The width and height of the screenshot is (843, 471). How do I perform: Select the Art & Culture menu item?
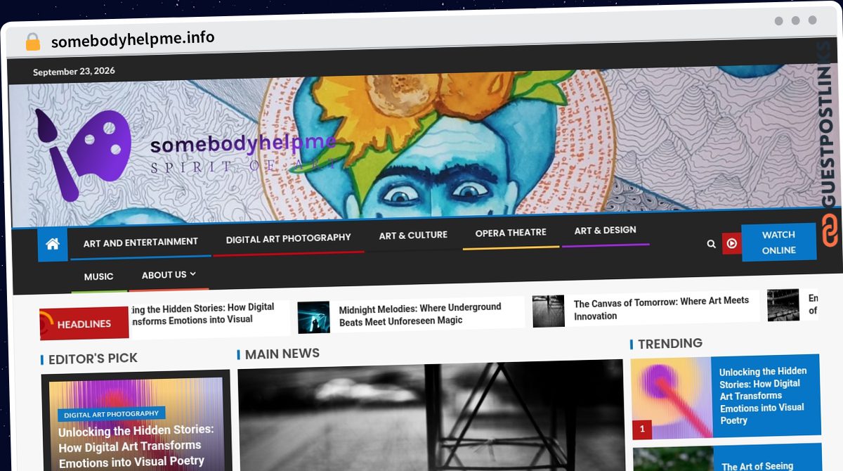click(x=413, y=235)
